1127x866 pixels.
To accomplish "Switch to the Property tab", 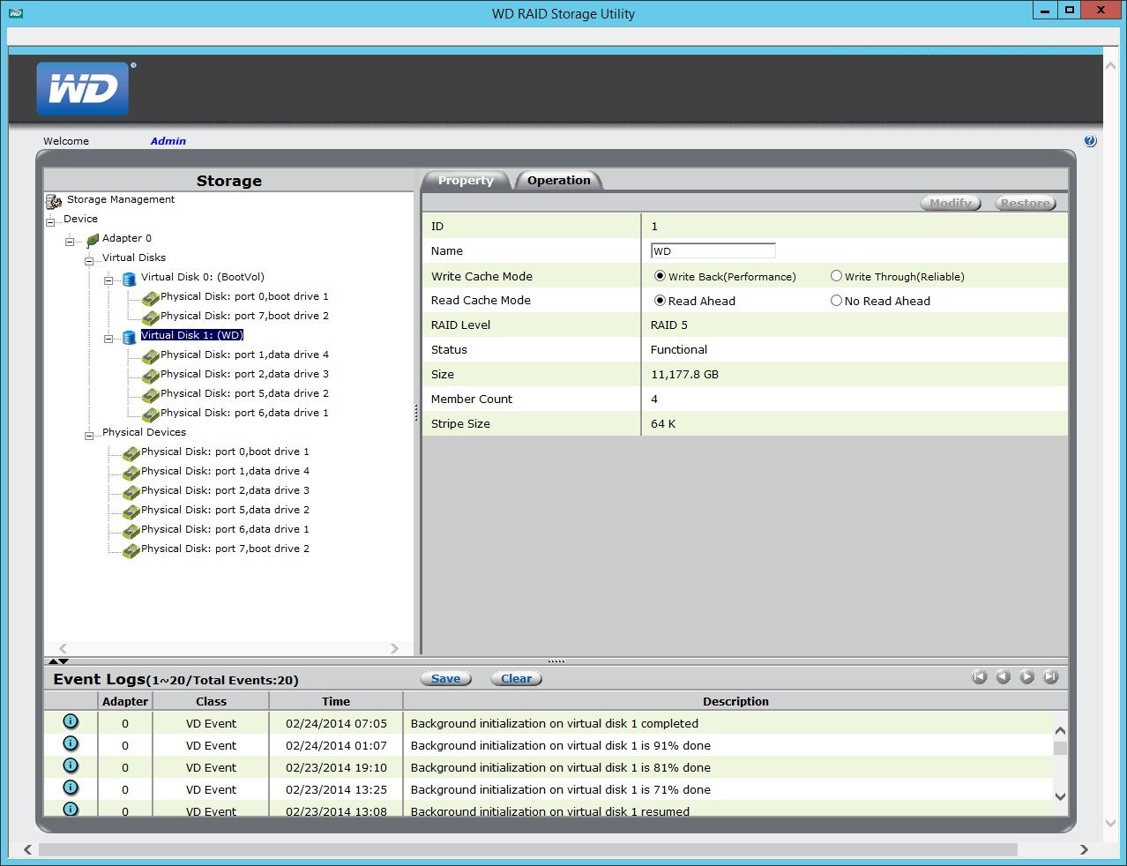I will point(466,180).
